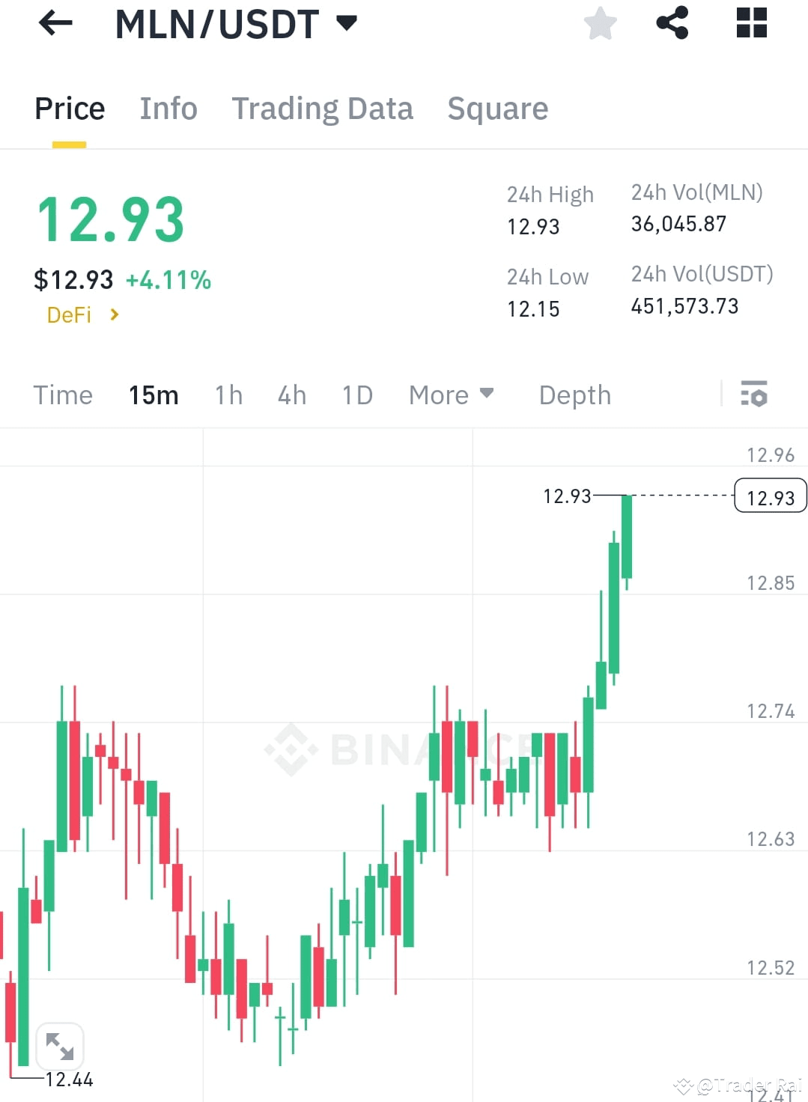Viewport: 808px width, 1102px height.
Task: Select the 1D timeframe
Action: coord(356,395)
